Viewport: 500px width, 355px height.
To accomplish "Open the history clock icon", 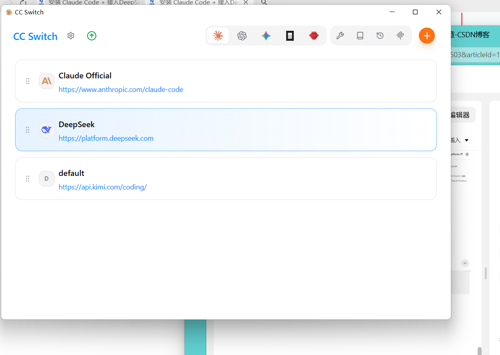I will (380, 36).
